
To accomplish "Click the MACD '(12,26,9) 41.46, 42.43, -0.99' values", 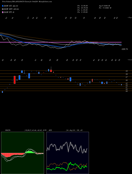I will 36,130.
